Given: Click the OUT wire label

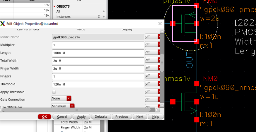Looking at the screenshot, I should (190, 60).
